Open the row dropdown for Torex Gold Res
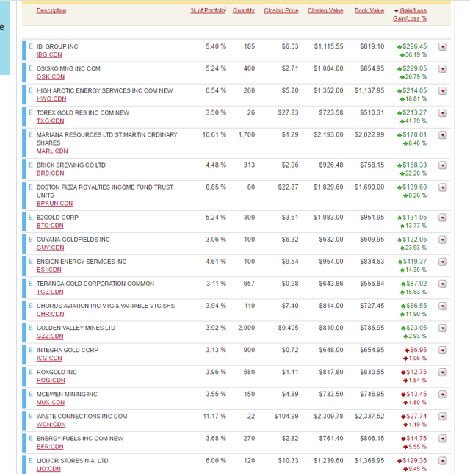 [x=443, y=113]
